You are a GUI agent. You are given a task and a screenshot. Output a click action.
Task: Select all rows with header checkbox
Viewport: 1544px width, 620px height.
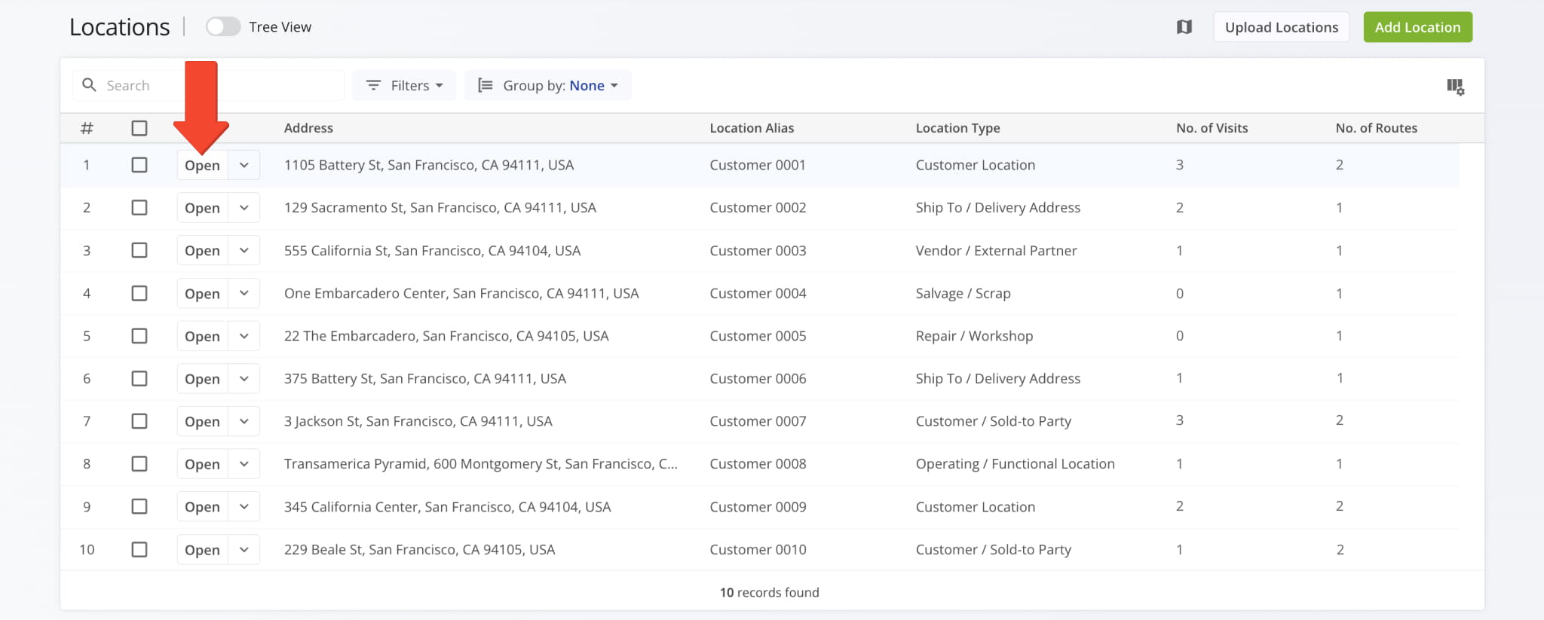(139, 128)
